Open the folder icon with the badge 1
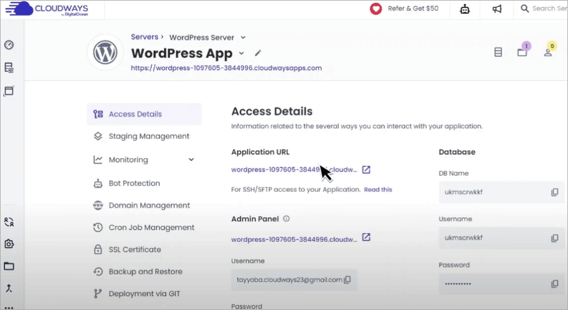 (x=523, y=52)
